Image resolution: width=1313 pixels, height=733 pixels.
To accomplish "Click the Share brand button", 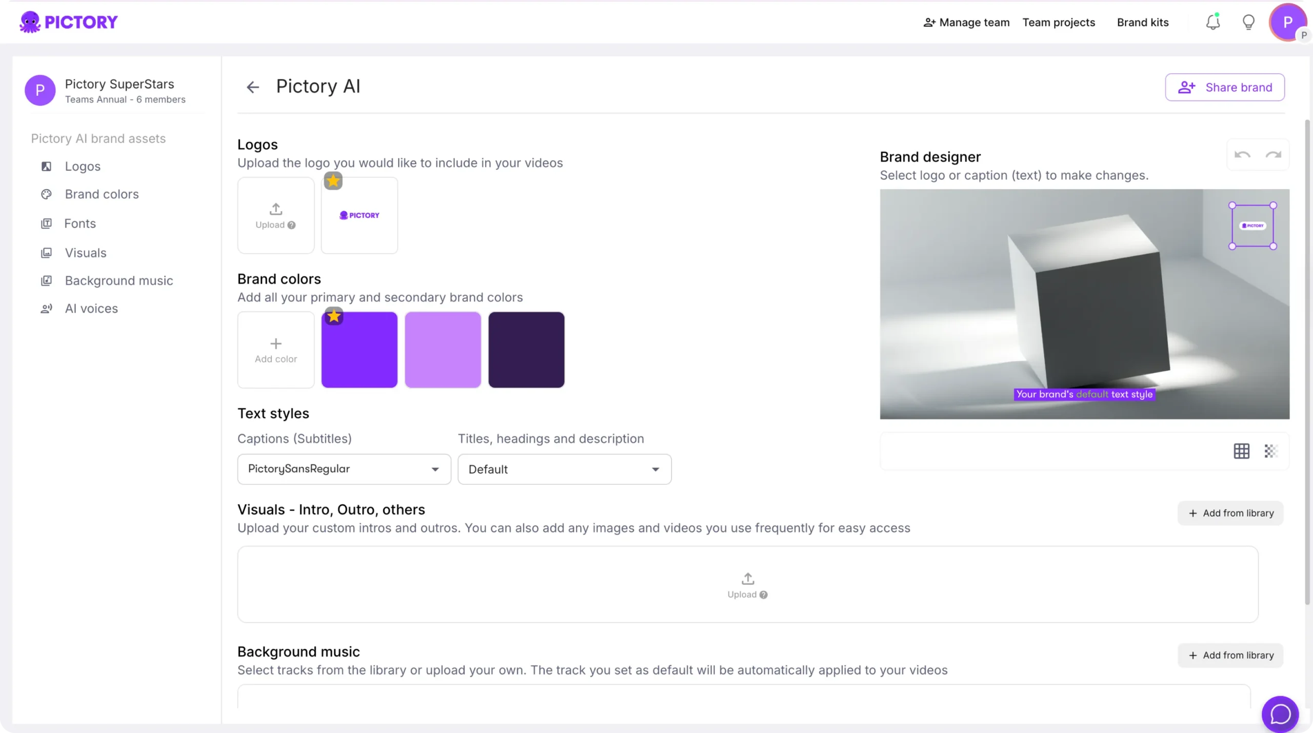I will coord(1225,87).
